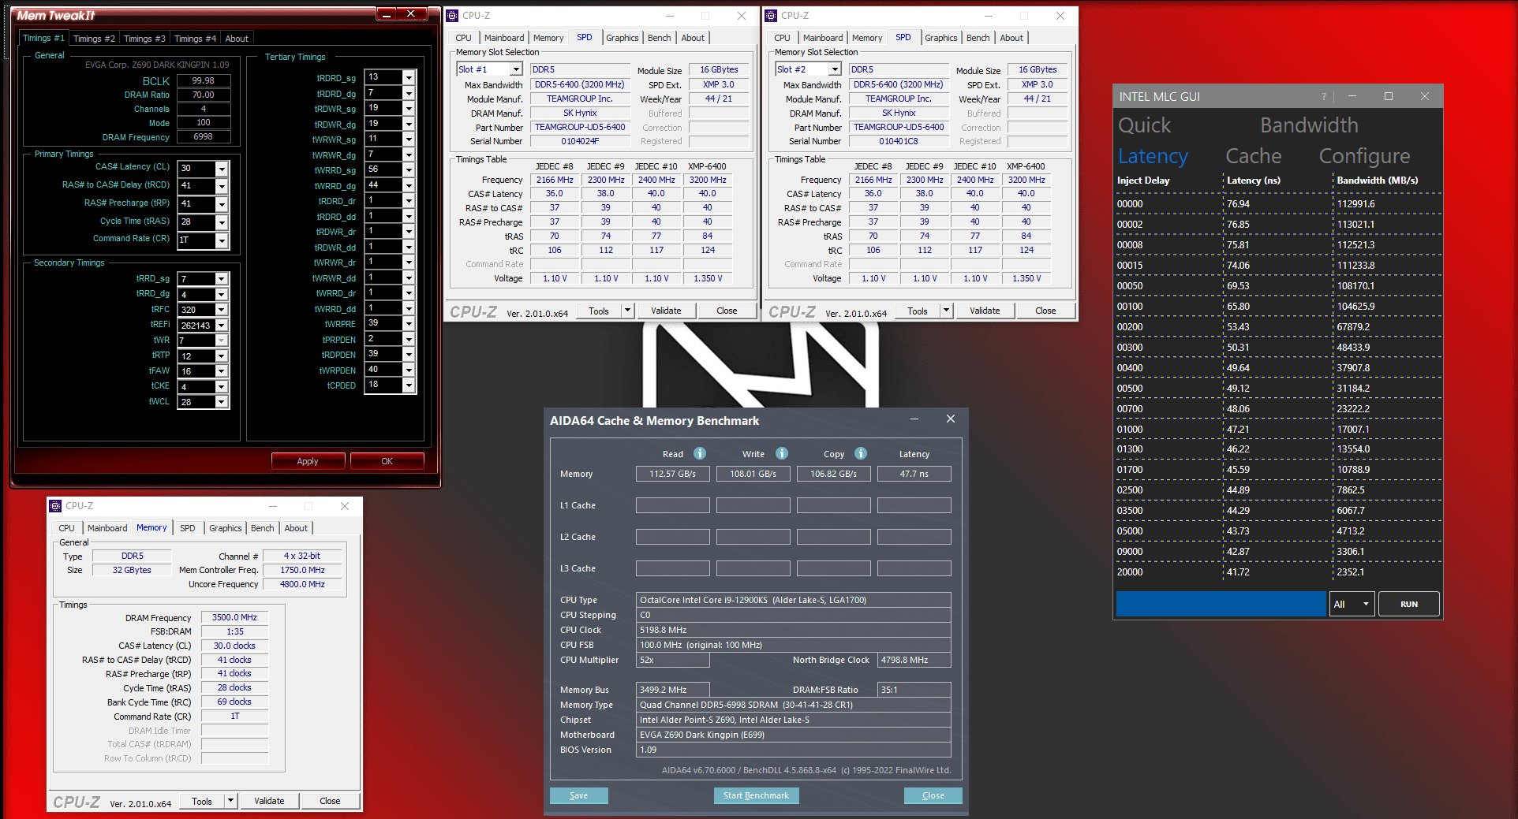The width and height of the screenshot is (1518, 819).
Task: Switch to Timings #3 tab in Mem TweakIt
Action: 144,39
